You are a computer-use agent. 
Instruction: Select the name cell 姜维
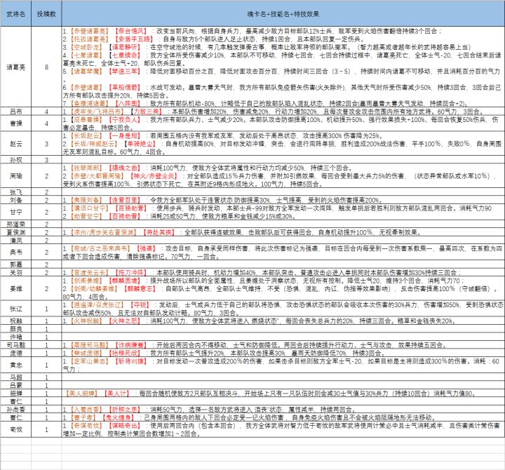click(15, 288)
